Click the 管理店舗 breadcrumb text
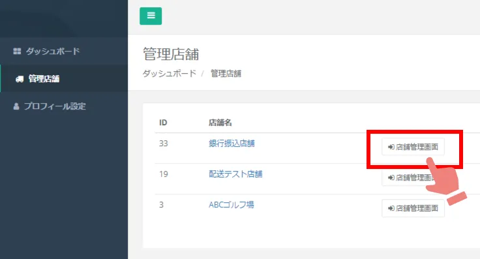Image resolution: width=480 pixels, height=259 pixels. point(226,74)
